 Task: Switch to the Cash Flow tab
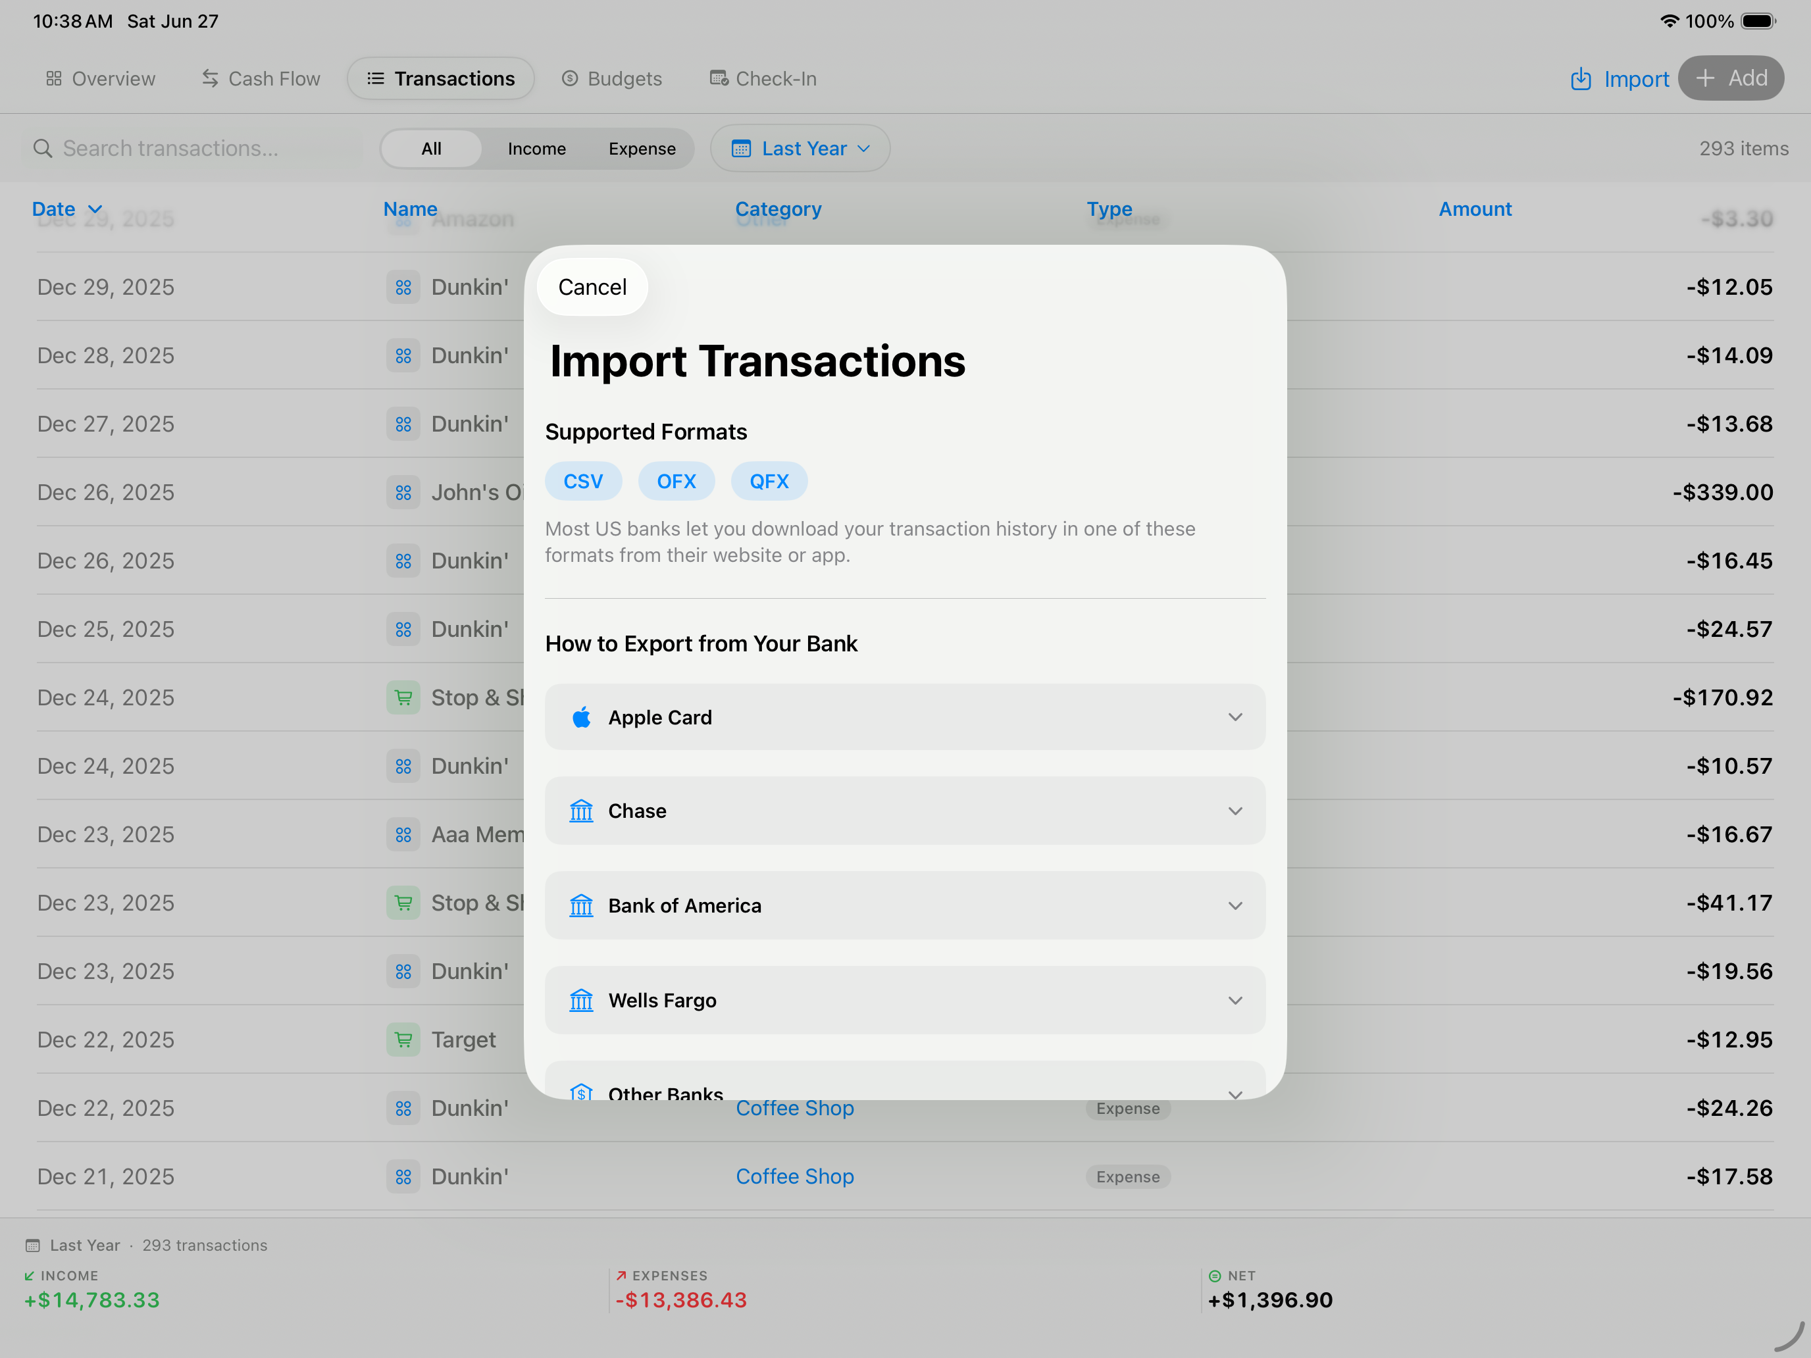261,78
